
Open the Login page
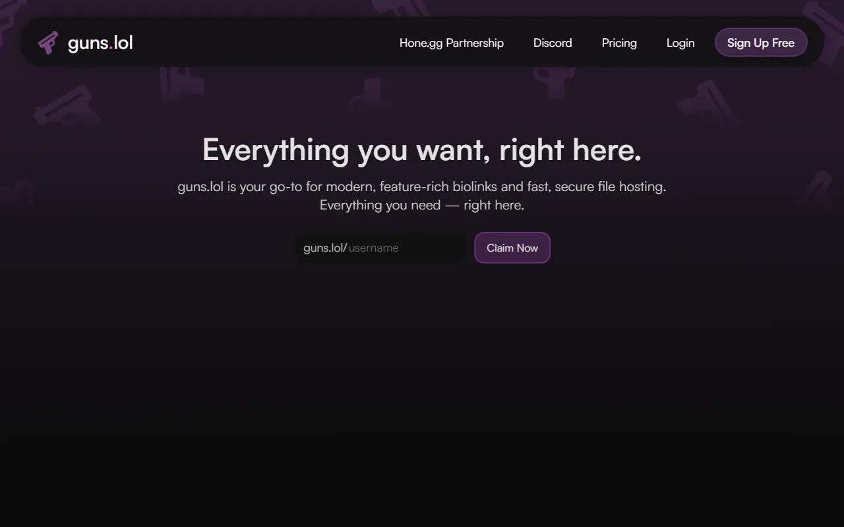point(680,43)
